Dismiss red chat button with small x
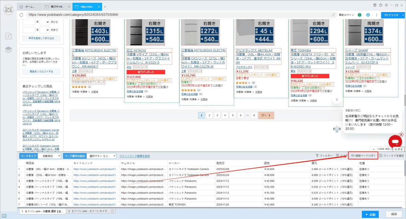 [x=401, y=135]
